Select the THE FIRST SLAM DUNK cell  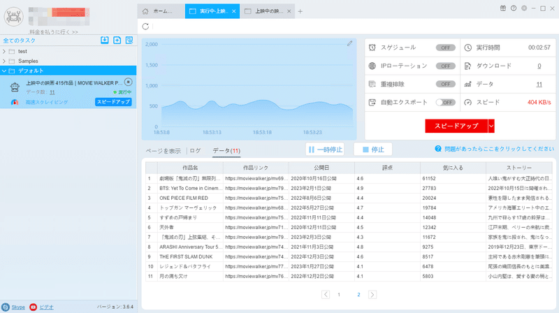pos(190,256)
